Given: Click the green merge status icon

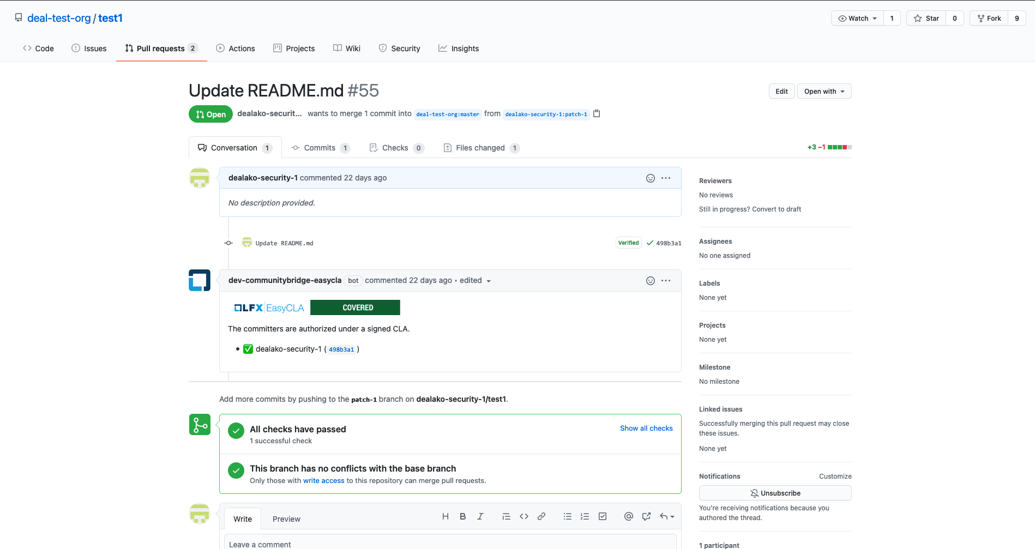Looking at the screenshot, I should point(200,425).
